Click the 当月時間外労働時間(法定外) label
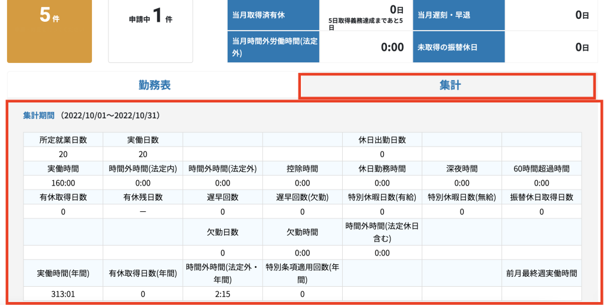 pos(273,47)
